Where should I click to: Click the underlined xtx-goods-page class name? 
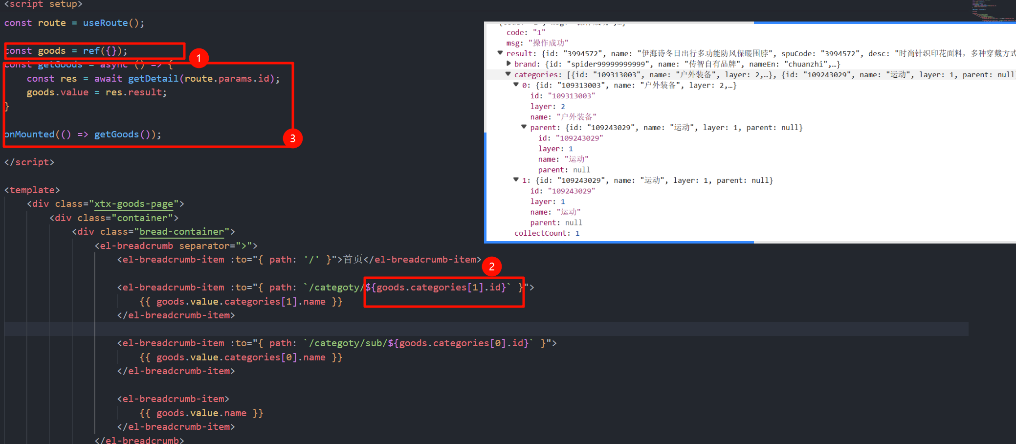133,204
